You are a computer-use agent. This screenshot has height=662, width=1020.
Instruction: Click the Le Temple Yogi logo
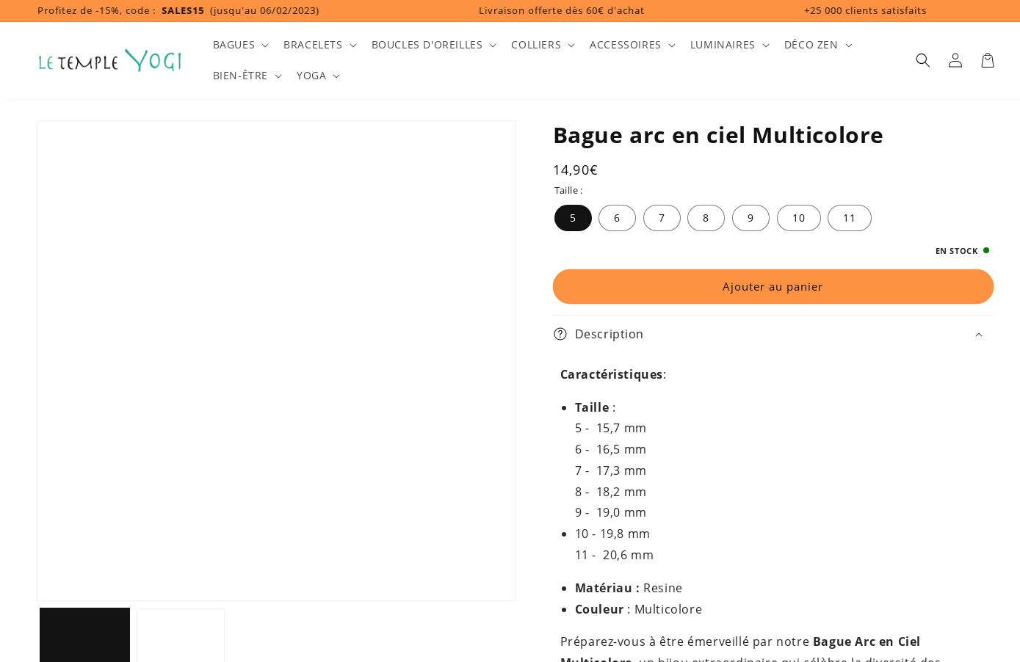110,60
